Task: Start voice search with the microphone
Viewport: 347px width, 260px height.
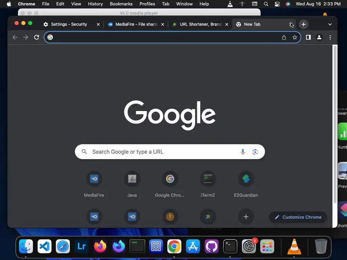Action: (x=243, y=152)
